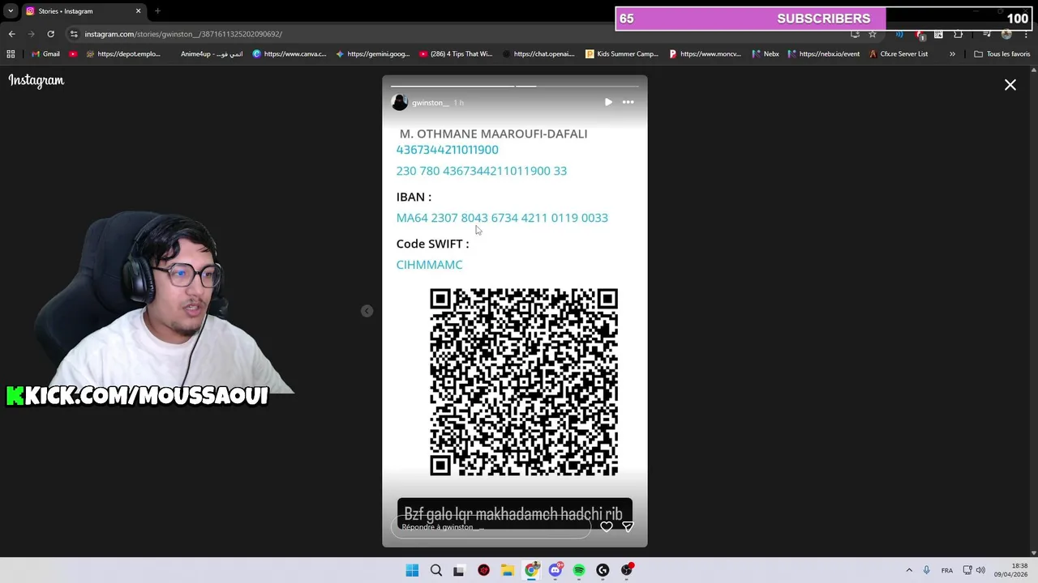Viewport: 1038px width, 583px height.
Task: Open Spotify from the taskbar
Action: pos(579,570)
